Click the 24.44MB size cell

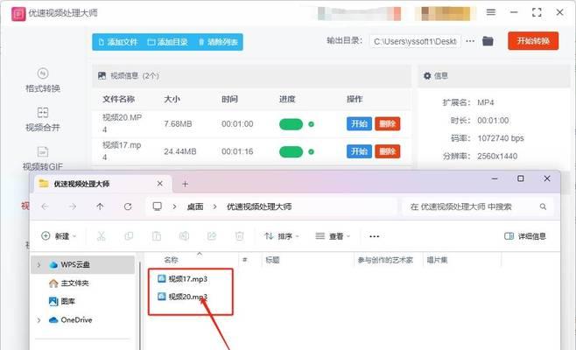[x=180, y=151]
